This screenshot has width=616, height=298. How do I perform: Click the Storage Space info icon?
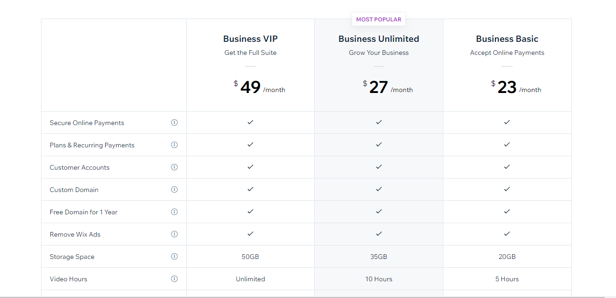(x=174, y=257)
